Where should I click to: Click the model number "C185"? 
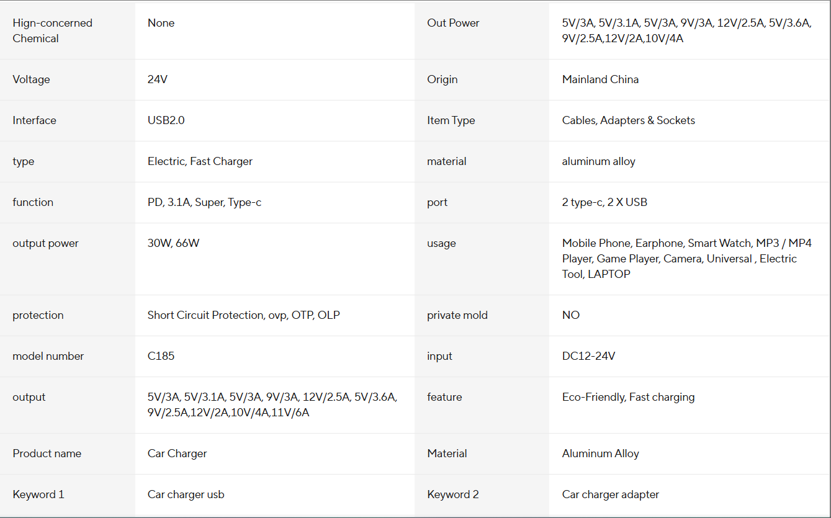click(161, 356)
